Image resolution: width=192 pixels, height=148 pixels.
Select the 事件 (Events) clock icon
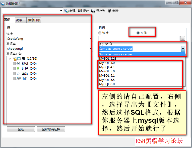pyautogui.click(x=19, y=79)
